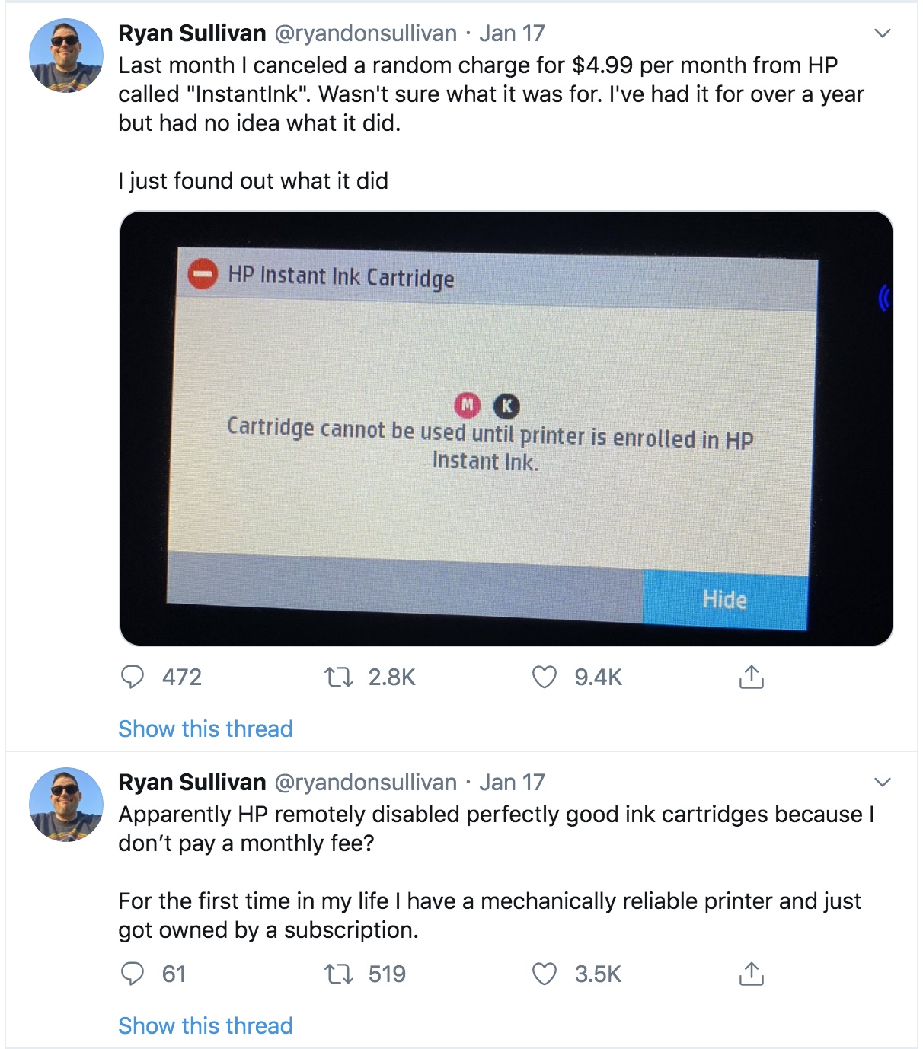The image size is (923, 1049).
Task: Open the Jan 17 timestamp of first tweet
Action: 512,33
